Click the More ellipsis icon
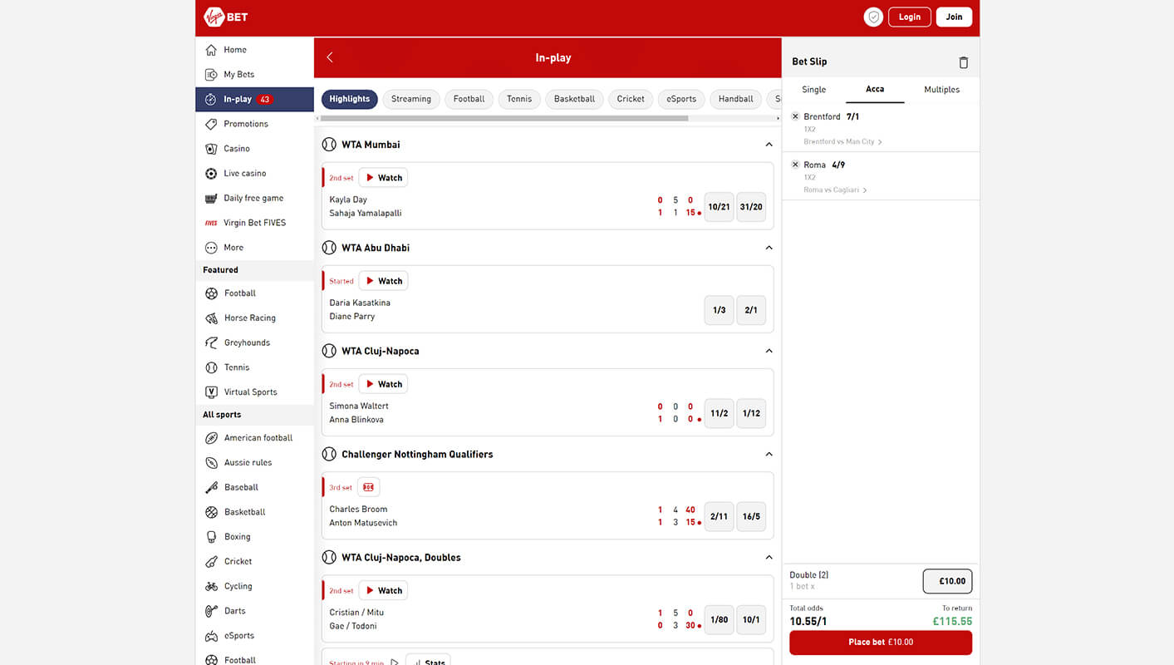Screen dimensions: 1174x665 pyautogui.click(x=211, y=248)
